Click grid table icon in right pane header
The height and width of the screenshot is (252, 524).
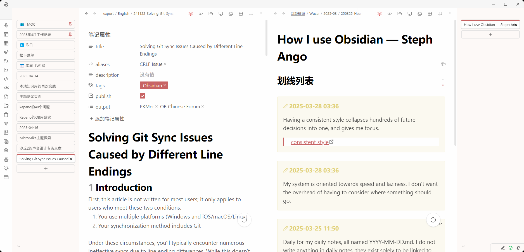430,14
